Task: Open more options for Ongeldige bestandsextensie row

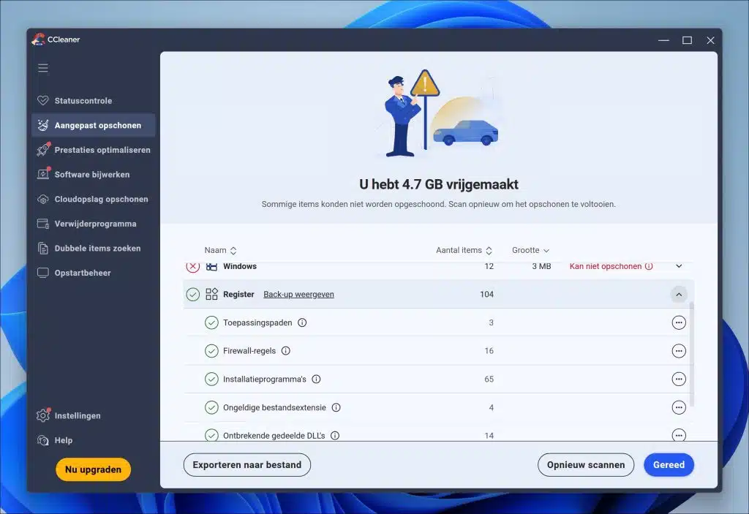Action: click(679, 407)
